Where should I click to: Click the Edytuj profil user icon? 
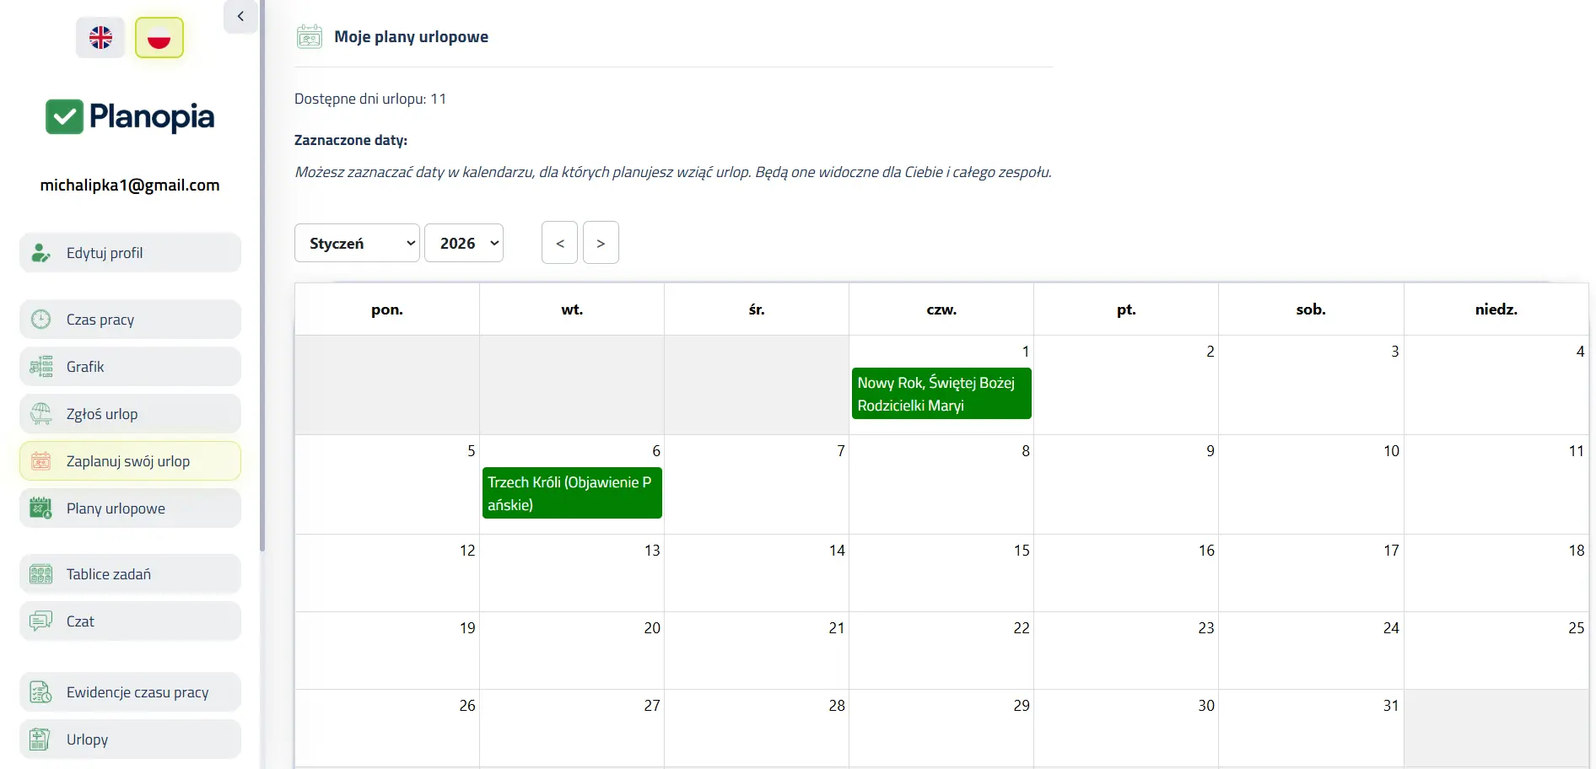(x=40, y=253)
